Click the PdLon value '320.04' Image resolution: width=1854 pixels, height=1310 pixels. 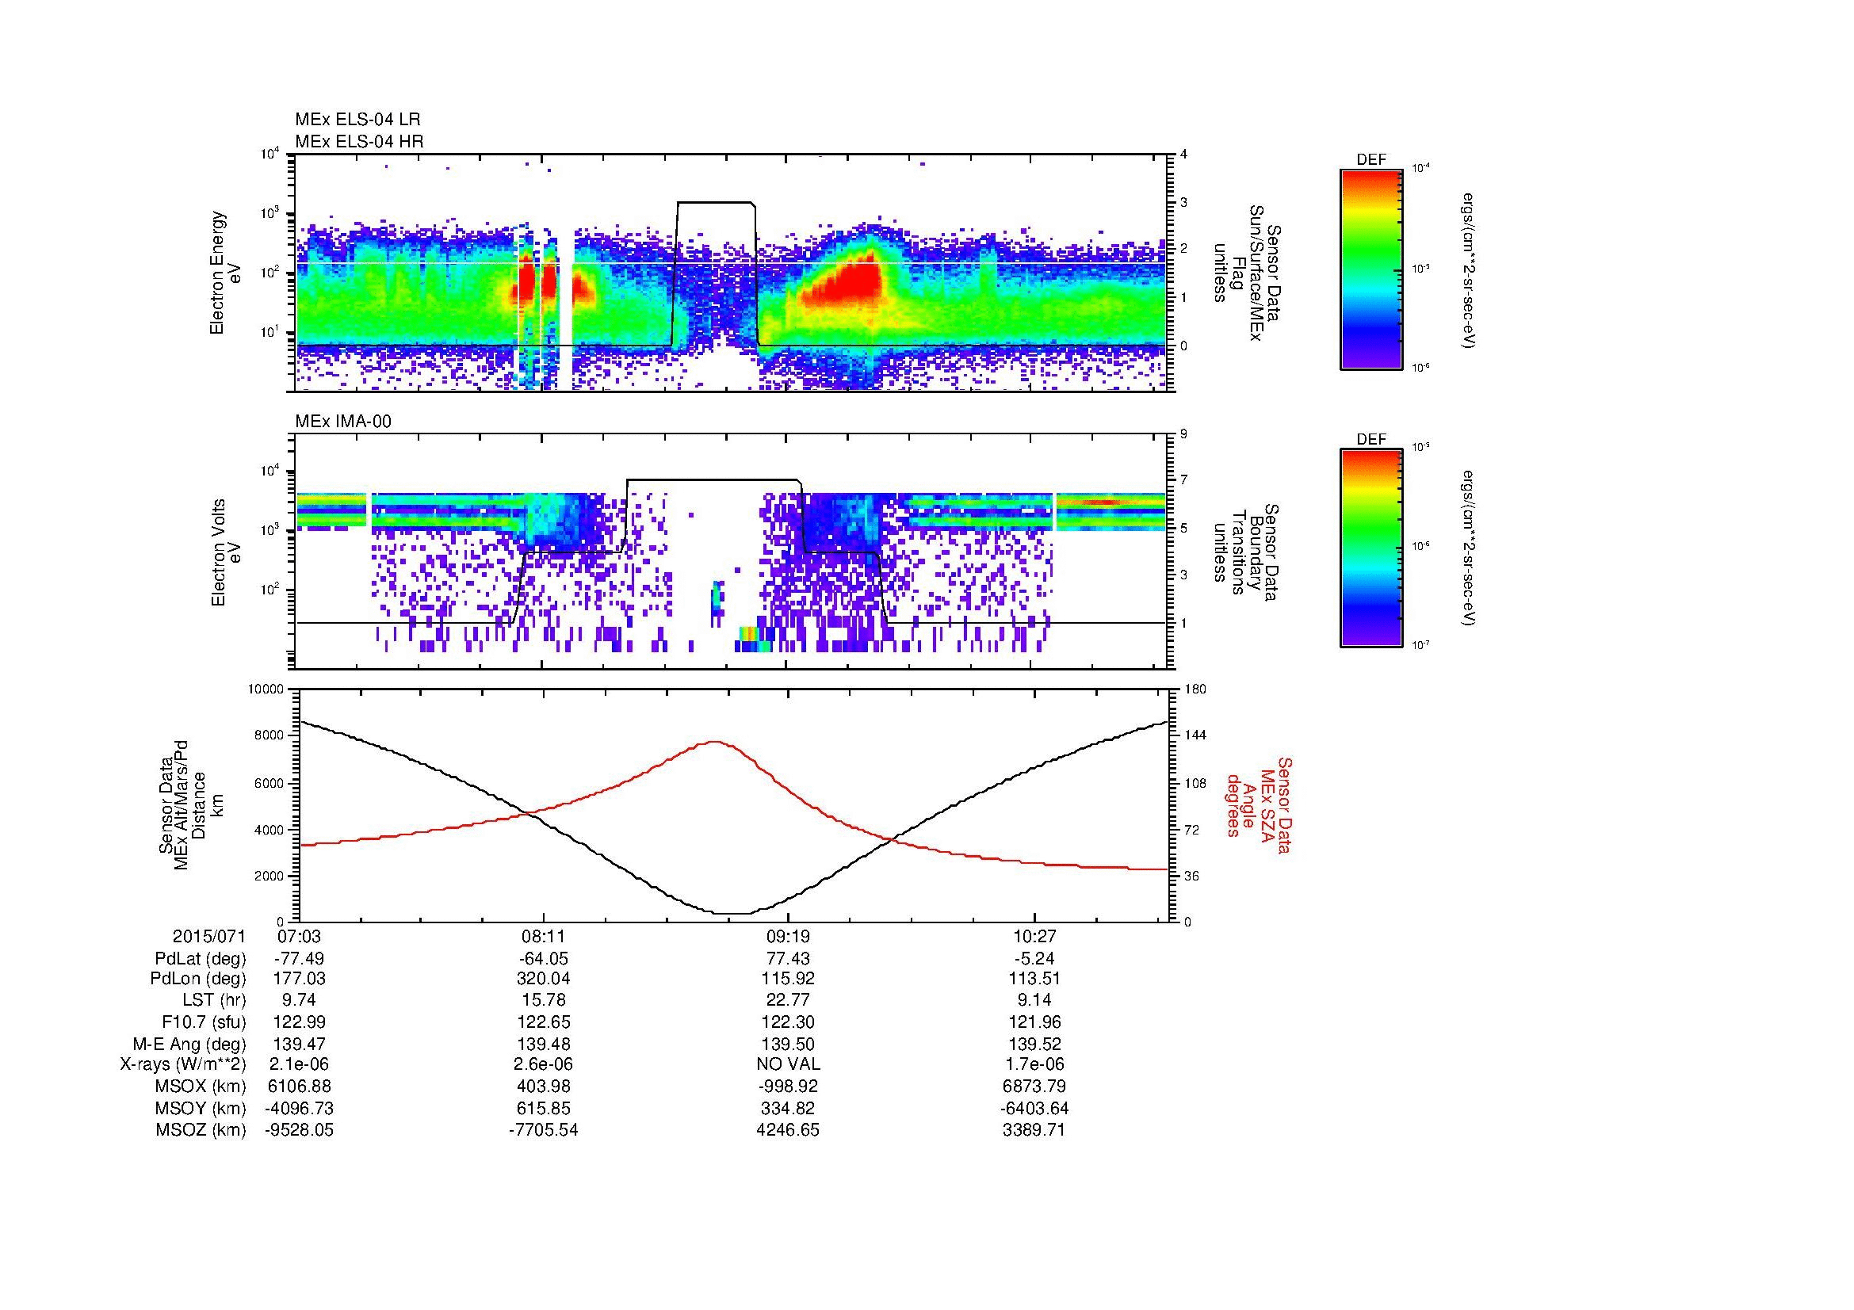[545, 980]
